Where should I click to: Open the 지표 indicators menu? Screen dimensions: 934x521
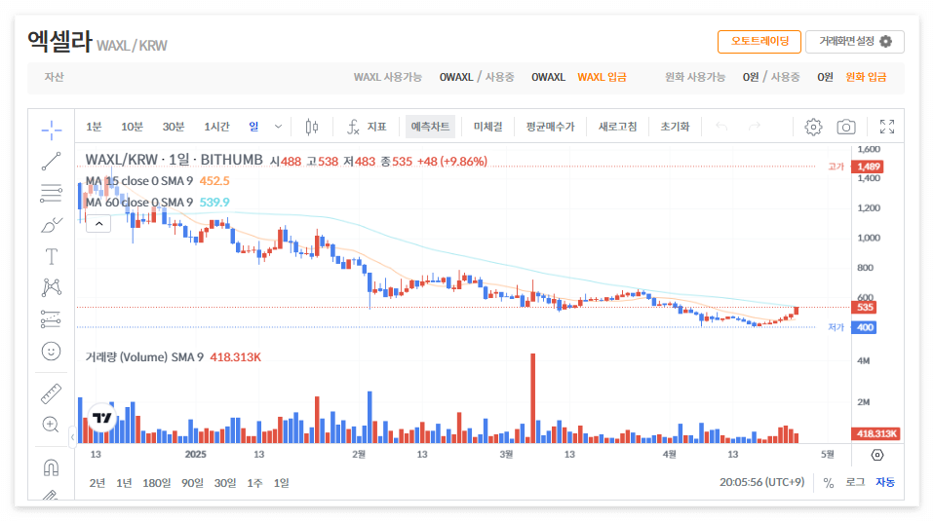tap(366, 127)
